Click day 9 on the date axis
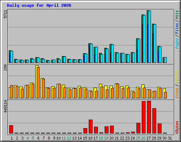Viewport: 181px width, 142px height. [54, 138]
